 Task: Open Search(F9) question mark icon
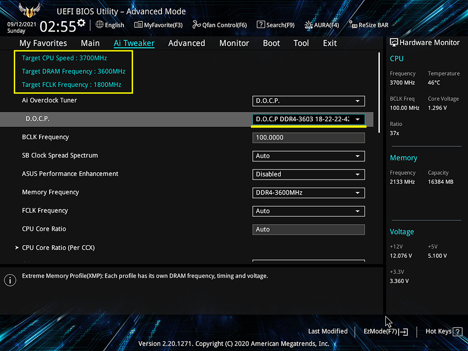(x=261, y=25)
